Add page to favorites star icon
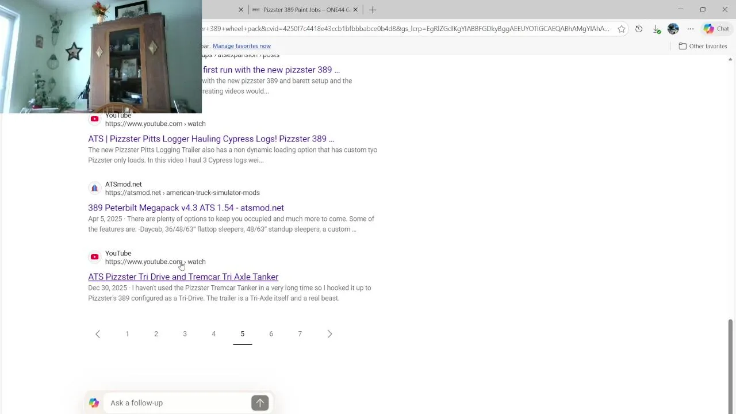 pos(622,29)
